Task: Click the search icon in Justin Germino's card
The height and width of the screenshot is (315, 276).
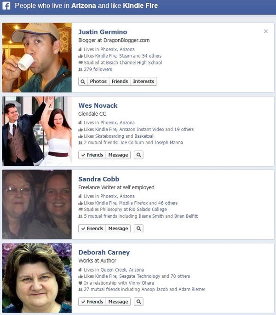Action: (83, 82)
